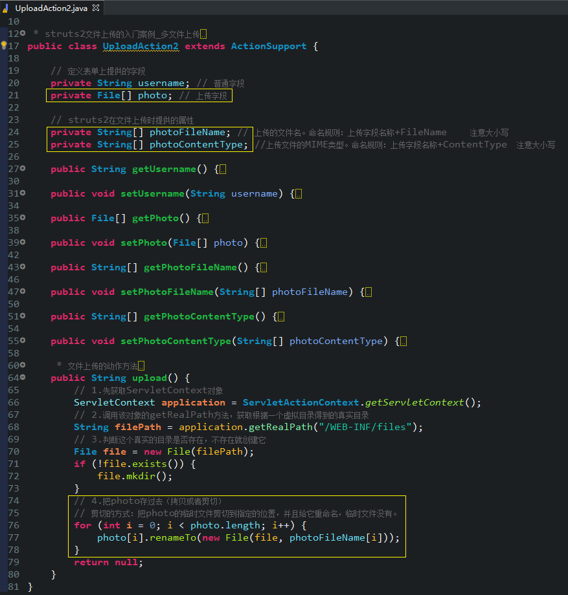The width and height of the screenshot is (568, 595).
Task: Click the Java file icon in the editor tab
Action: tap(5, 8)
